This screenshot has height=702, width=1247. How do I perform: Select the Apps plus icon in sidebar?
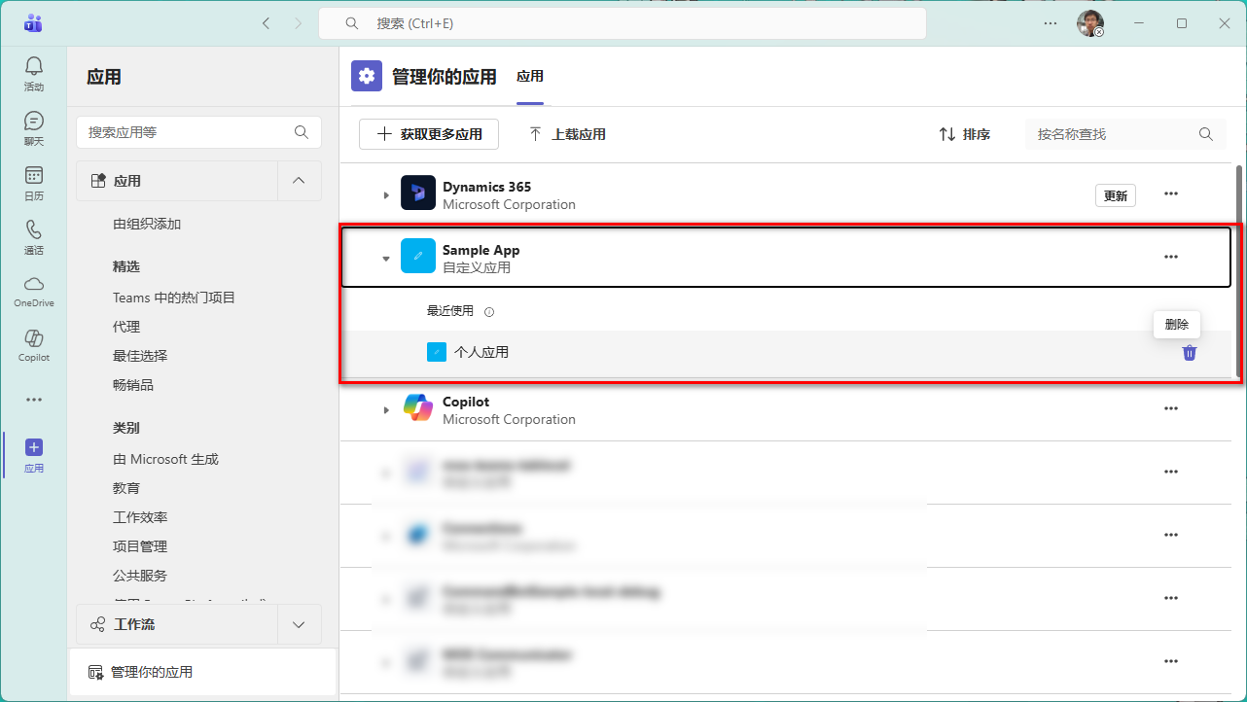pos(34,447)
